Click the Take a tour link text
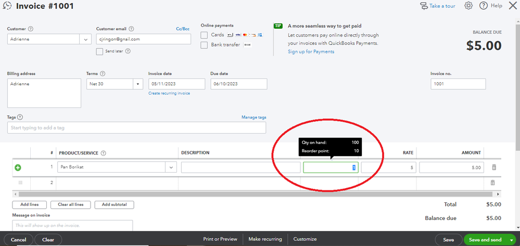The image size is (520, 246). (442, 6)
